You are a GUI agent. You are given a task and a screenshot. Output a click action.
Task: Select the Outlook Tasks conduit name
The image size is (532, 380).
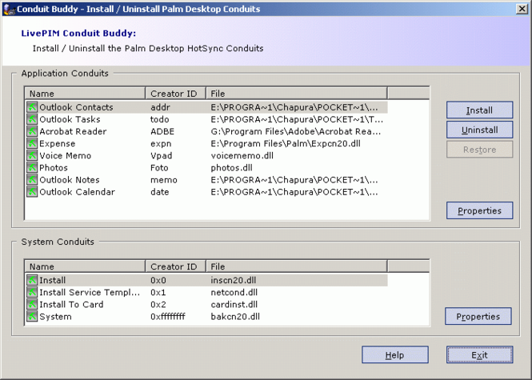[x=70, y=119]
